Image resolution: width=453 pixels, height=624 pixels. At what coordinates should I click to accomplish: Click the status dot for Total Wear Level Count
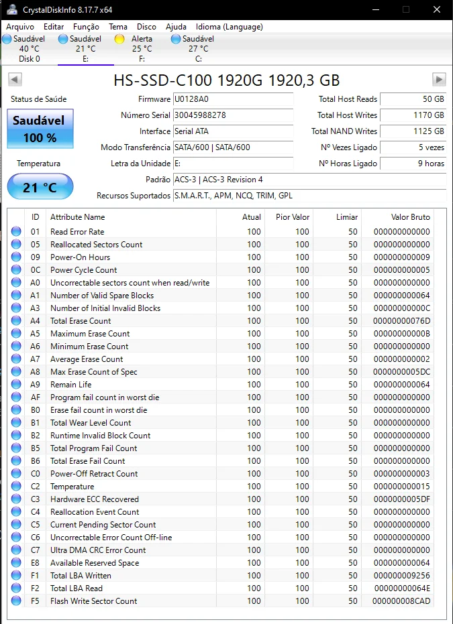point(16,423)
